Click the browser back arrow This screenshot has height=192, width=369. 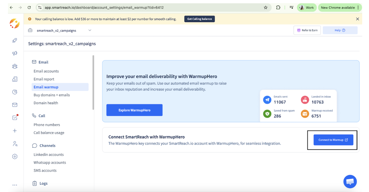coord(11,8)
